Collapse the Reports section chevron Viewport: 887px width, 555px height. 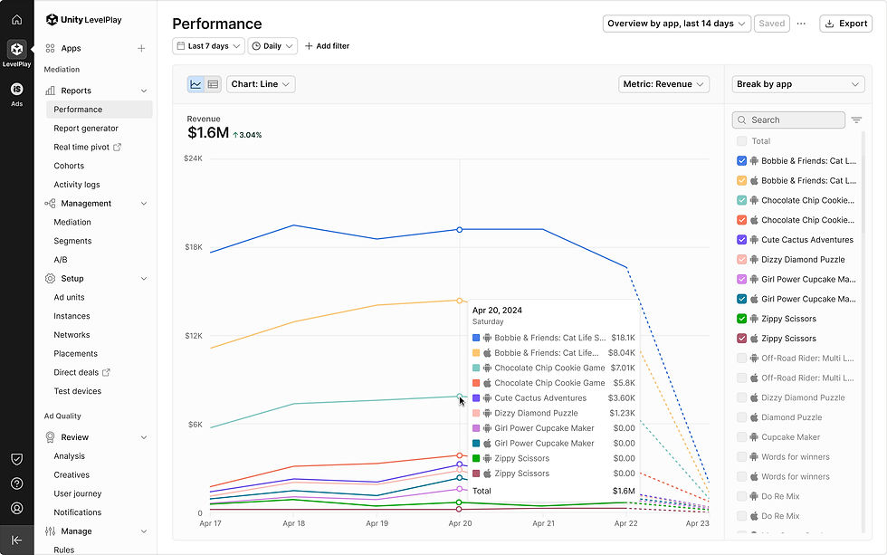pyautogui.click(x=144, y=91)
